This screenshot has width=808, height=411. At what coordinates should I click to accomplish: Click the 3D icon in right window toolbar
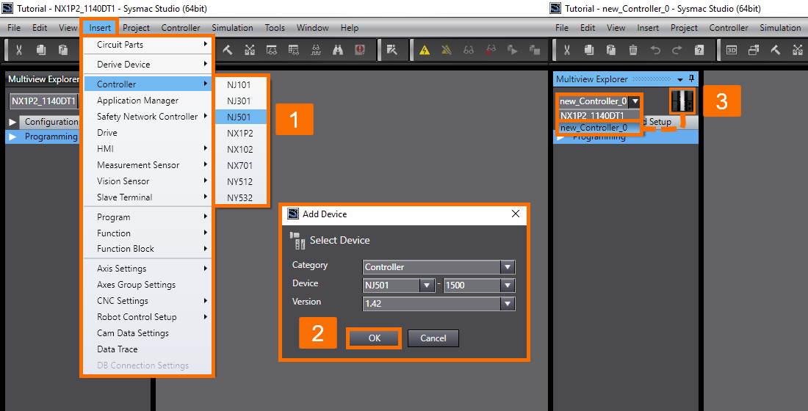click(x=731, y=50)
